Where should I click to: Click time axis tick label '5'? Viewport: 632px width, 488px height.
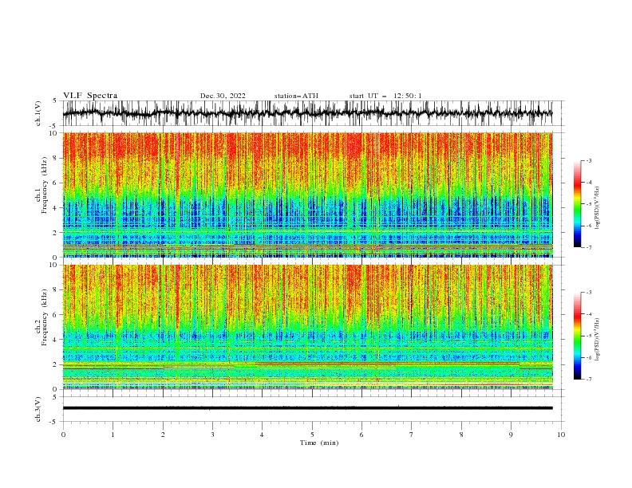(312, 435)
